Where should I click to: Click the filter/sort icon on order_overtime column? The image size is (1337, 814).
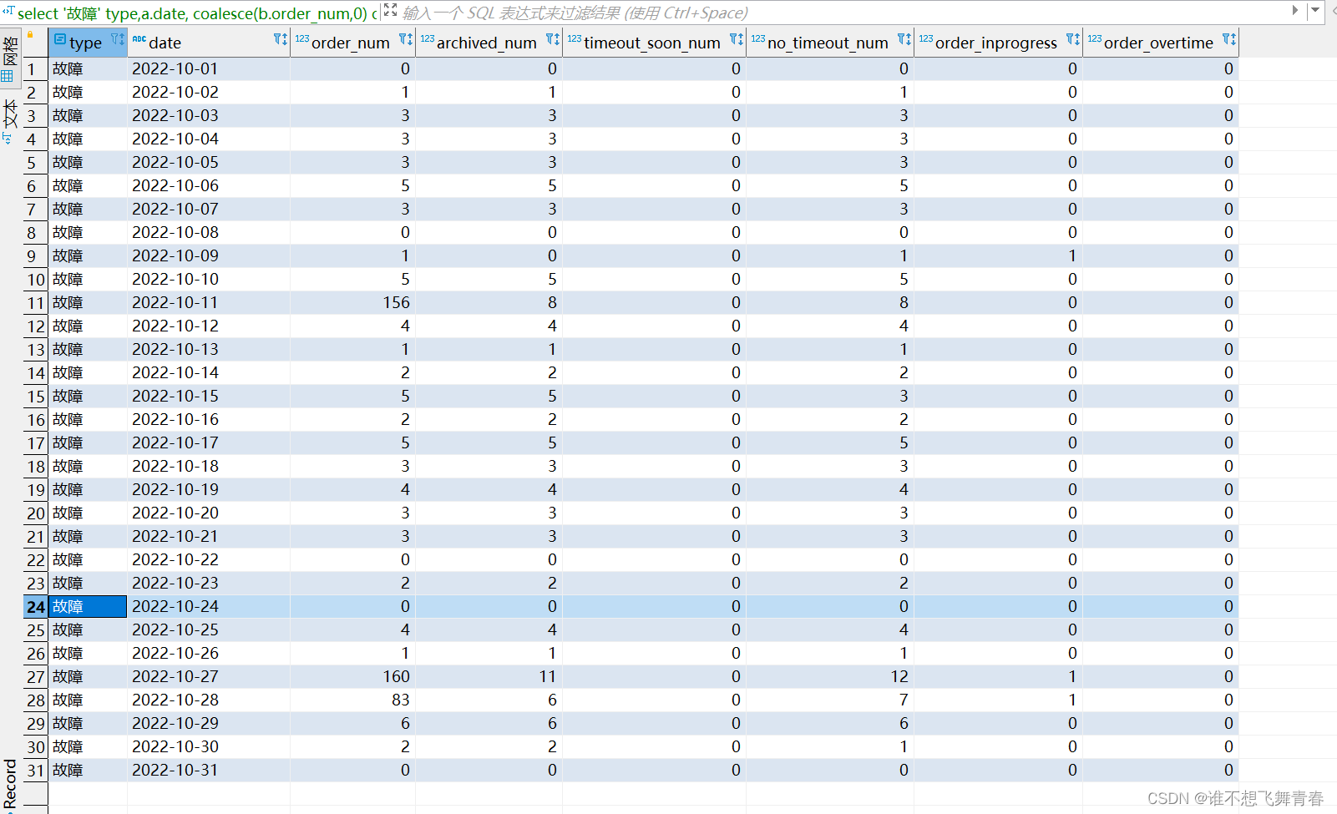1229,39
